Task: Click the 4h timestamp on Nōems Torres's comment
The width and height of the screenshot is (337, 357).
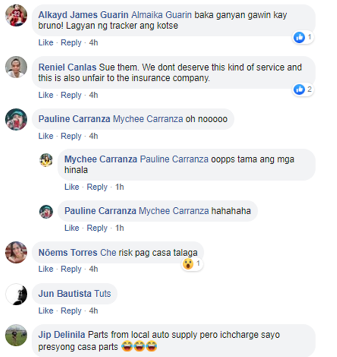Action: coord(93,269)
